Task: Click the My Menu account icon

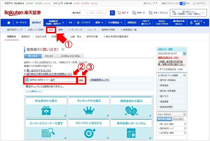Action: (174, 13)
